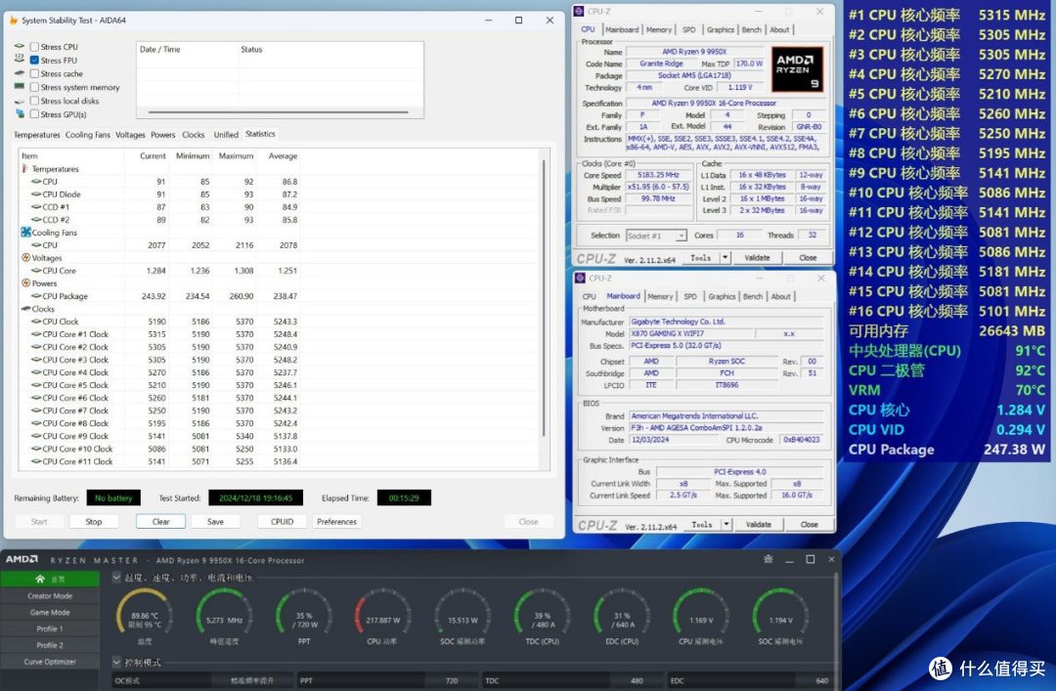Open the Voltages tab in AIDA64
Image resolution: width=1056 pixels, height=691 pixels.
tap(130, 135)
